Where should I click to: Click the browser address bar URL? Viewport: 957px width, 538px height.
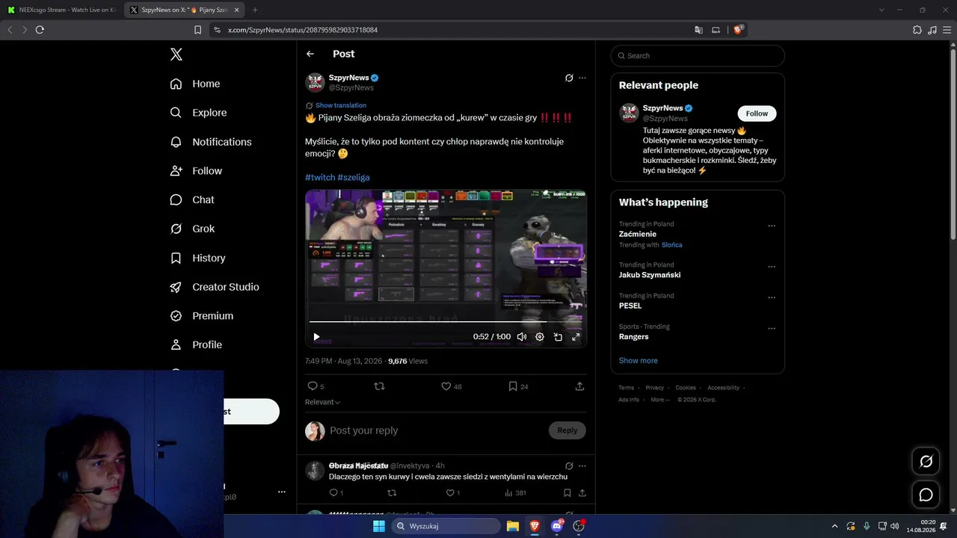pyautogui.click(x=303, y=30)
